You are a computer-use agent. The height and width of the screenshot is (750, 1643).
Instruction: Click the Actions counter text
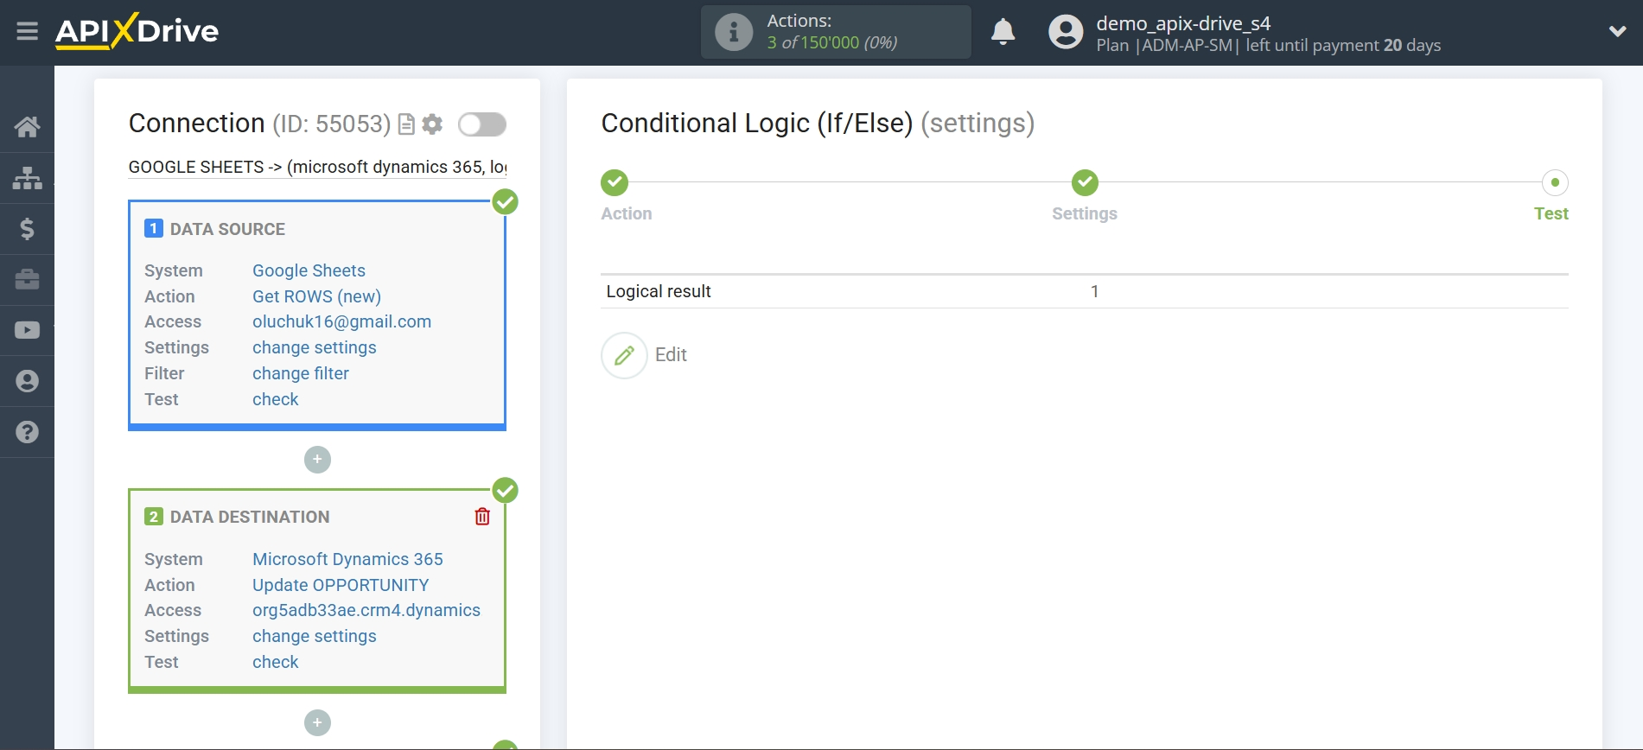point(831,32)
